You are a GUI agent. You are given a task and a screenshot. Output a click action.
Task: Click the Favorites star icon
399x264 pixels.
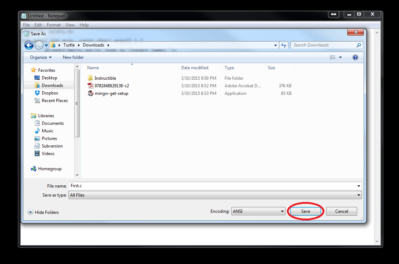(33, 70)
